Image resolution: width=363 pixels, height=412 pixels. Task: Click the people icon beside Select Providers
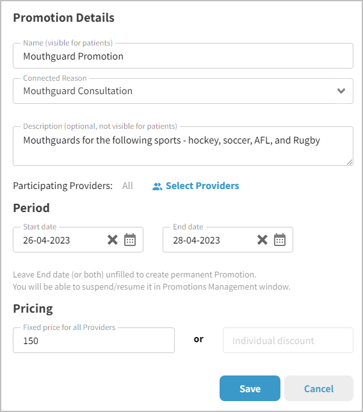click(157, 186)
